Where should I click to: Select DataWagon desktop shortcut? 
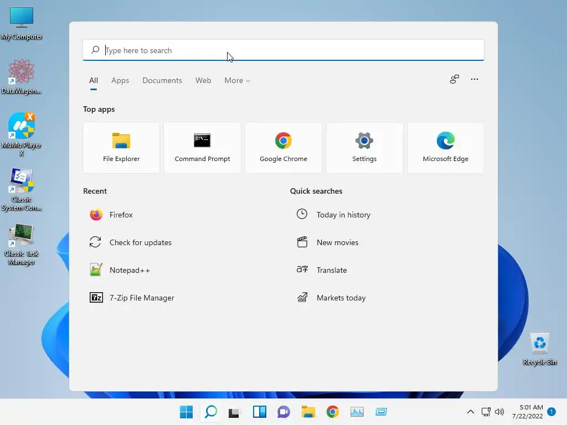[22, 76]
